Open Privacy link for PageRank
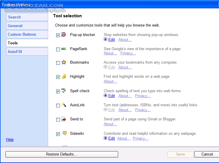219x163 pixels. (x=128, y=53)
